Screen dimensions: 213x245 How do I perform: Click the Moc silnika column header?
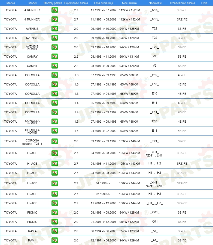pos(129,3)
